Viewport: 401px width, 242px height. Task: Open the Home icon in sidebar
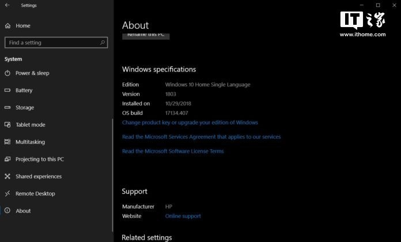click(x=7, y=25)
